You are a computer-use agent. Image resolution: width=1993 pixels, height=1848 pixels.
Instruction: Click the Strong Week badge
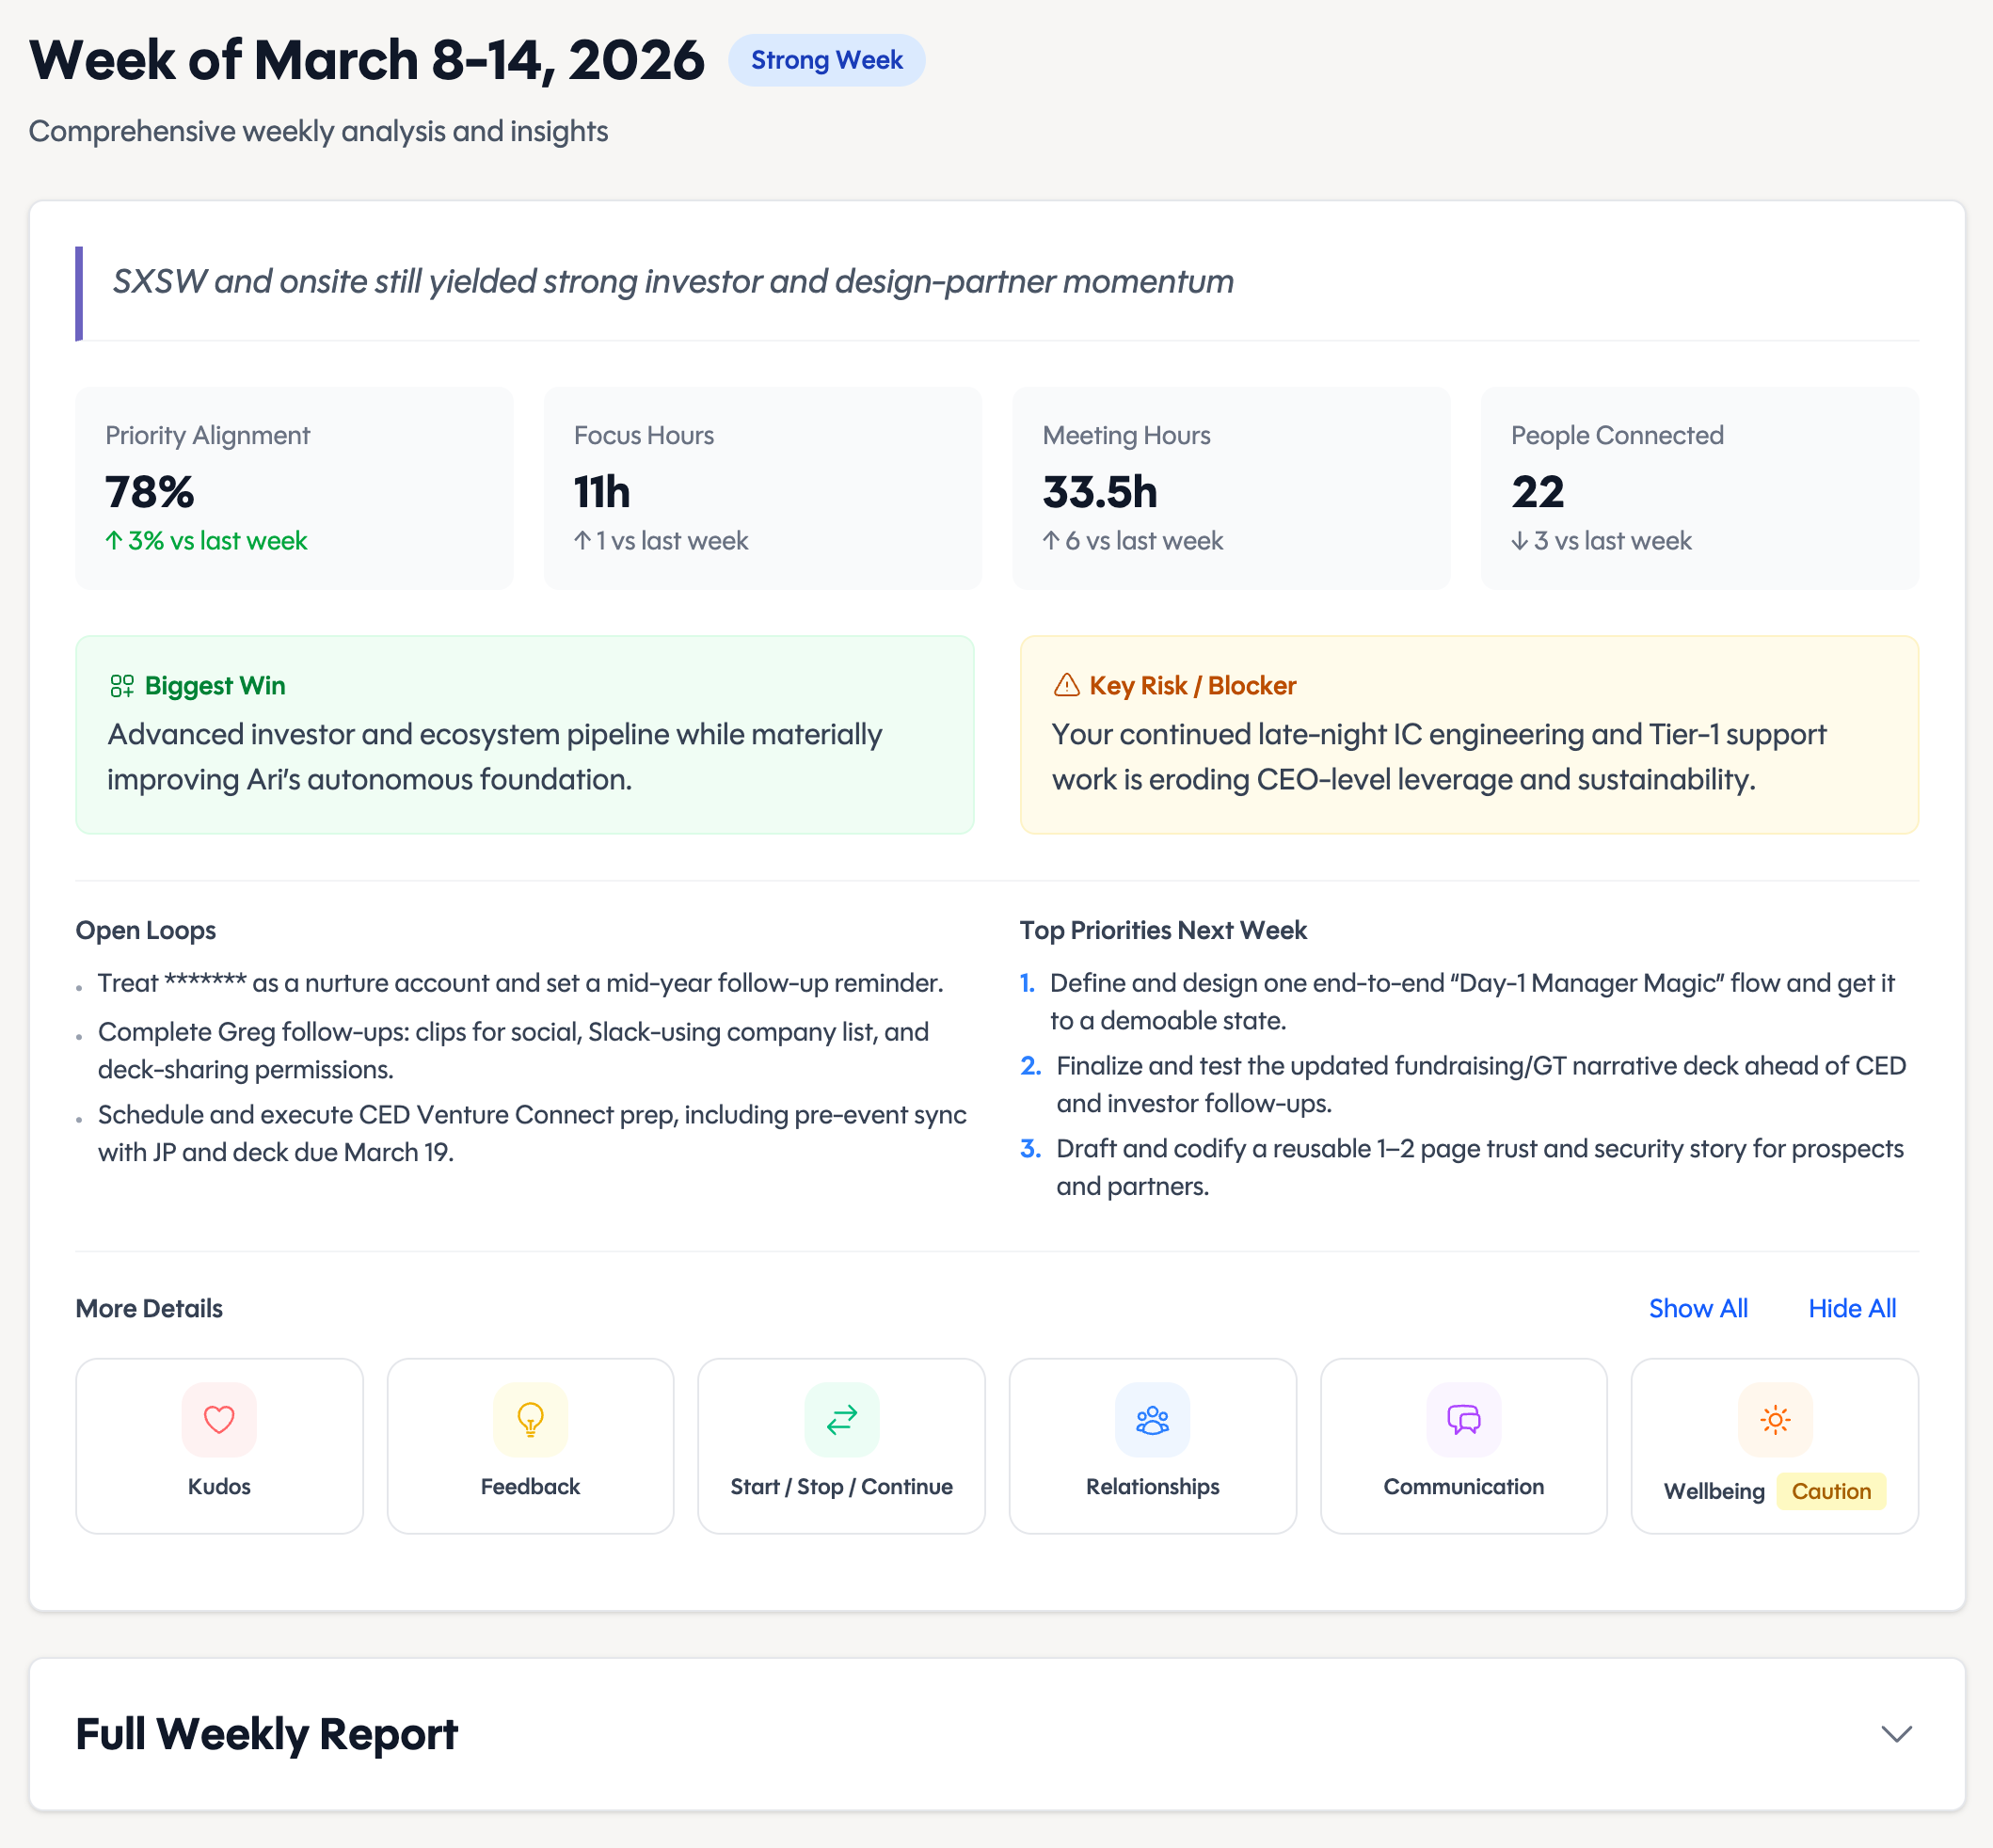[x=826, y=60]
